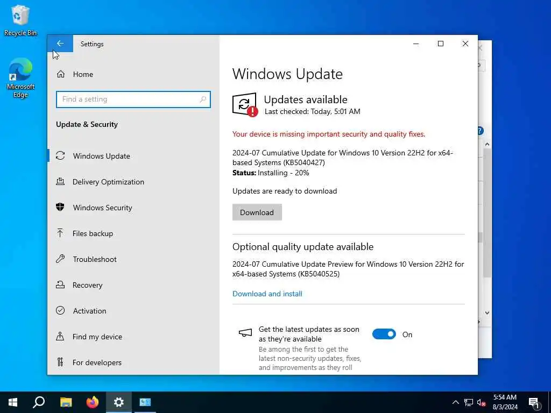Click KB5040525 preview update description

[348, 269]
